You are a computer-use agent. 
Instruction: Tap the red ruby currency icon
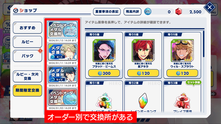pyautogui.click(x=178, y=12)
